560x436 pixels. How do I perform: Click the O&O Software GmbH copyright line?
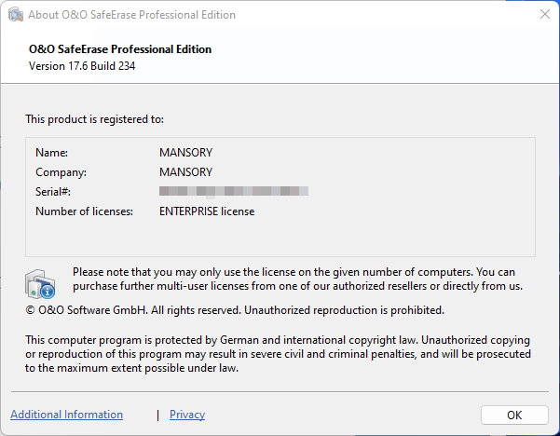coord(235,309)
